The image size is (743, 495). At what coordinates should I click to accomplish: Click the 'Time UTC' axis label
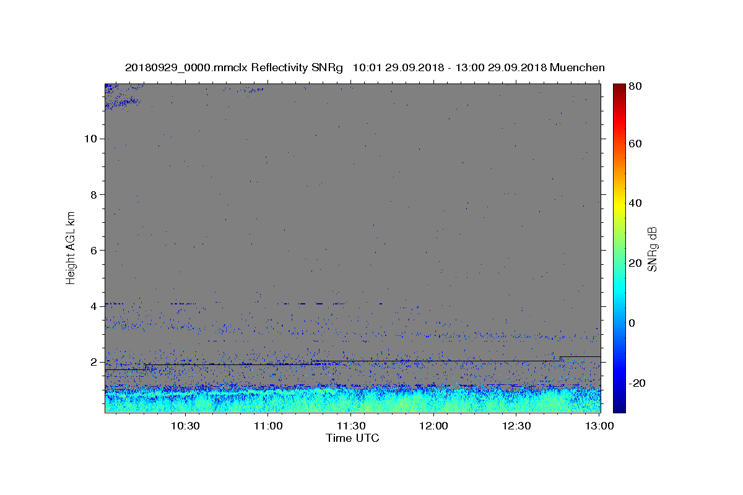(x=352, y=438)
